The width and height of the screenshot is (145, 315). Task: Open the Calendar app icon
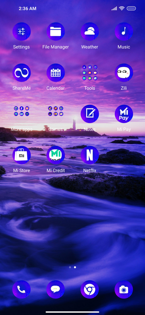coord(56,73)
